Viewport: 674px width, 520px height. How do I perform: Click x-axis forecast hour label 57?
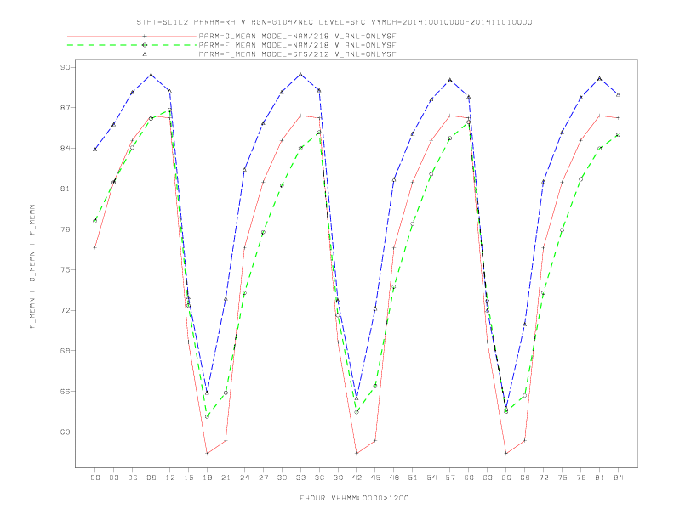coord(450,478)
